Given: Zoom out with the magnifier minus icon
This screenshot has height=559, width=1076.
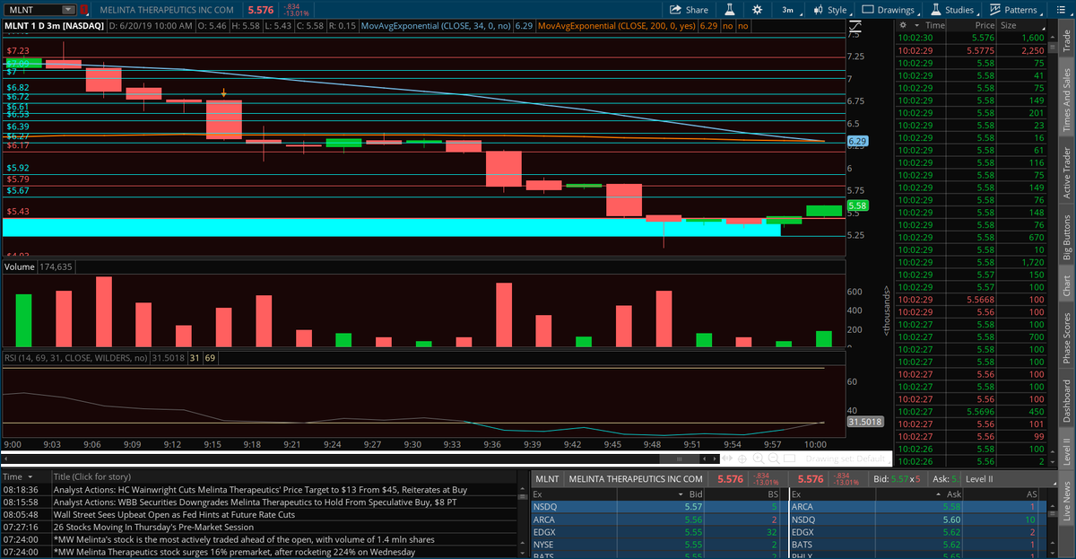Looking at the screenshot, I should 773,459.
